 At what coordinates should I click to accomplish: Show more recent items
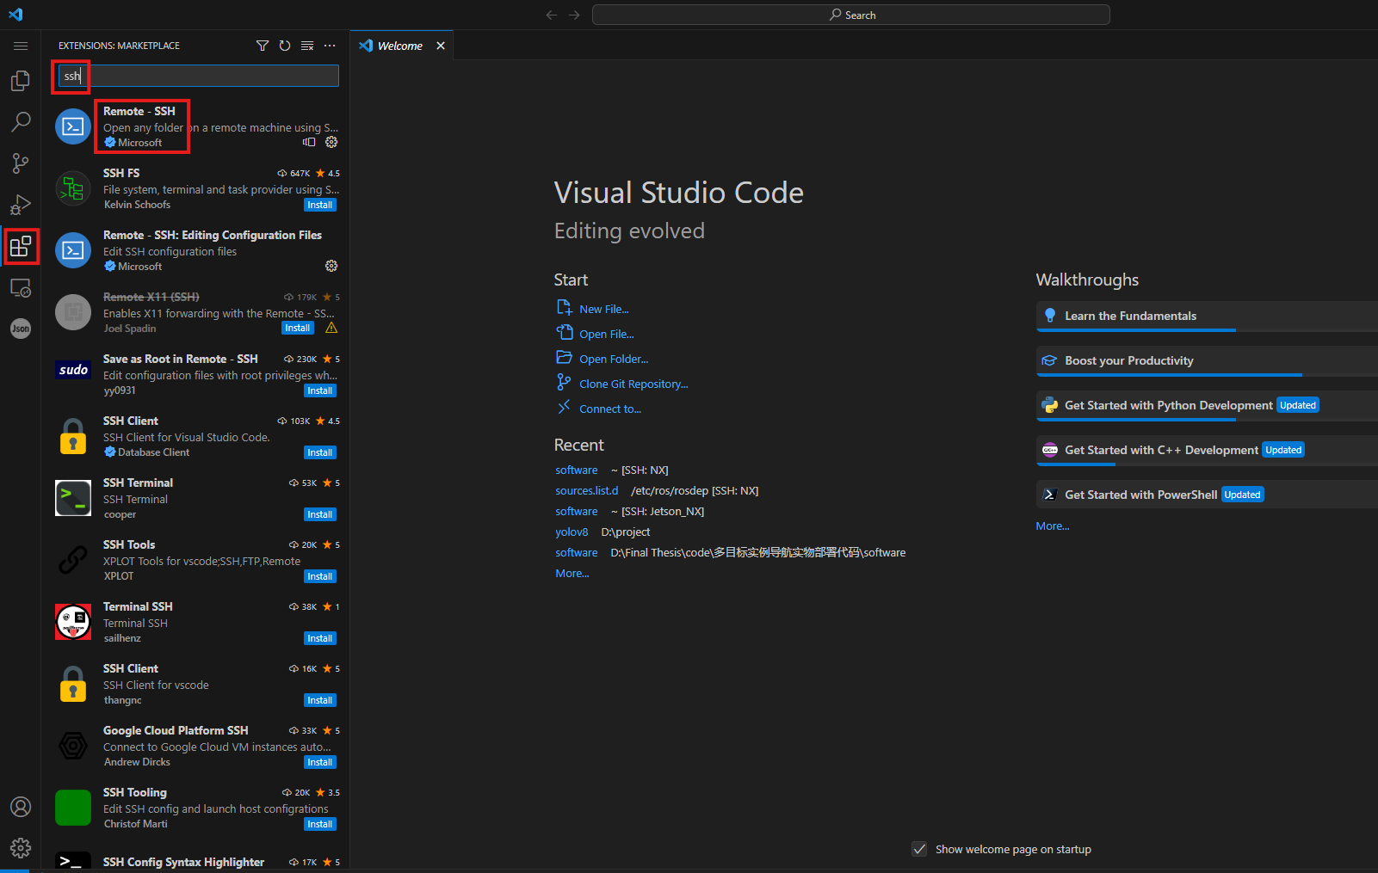[572, 573]
